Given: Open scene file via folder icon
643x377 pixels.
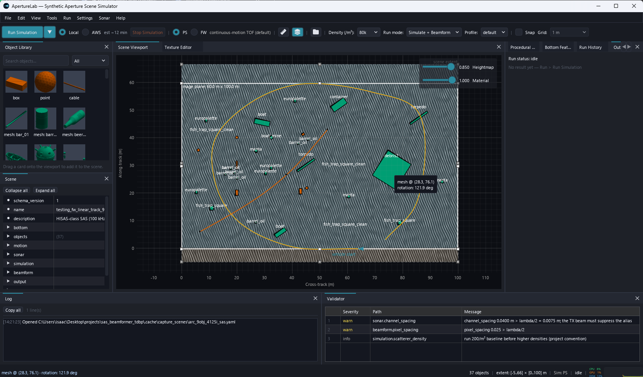Looking at the screenshot, I should [316, 32].
